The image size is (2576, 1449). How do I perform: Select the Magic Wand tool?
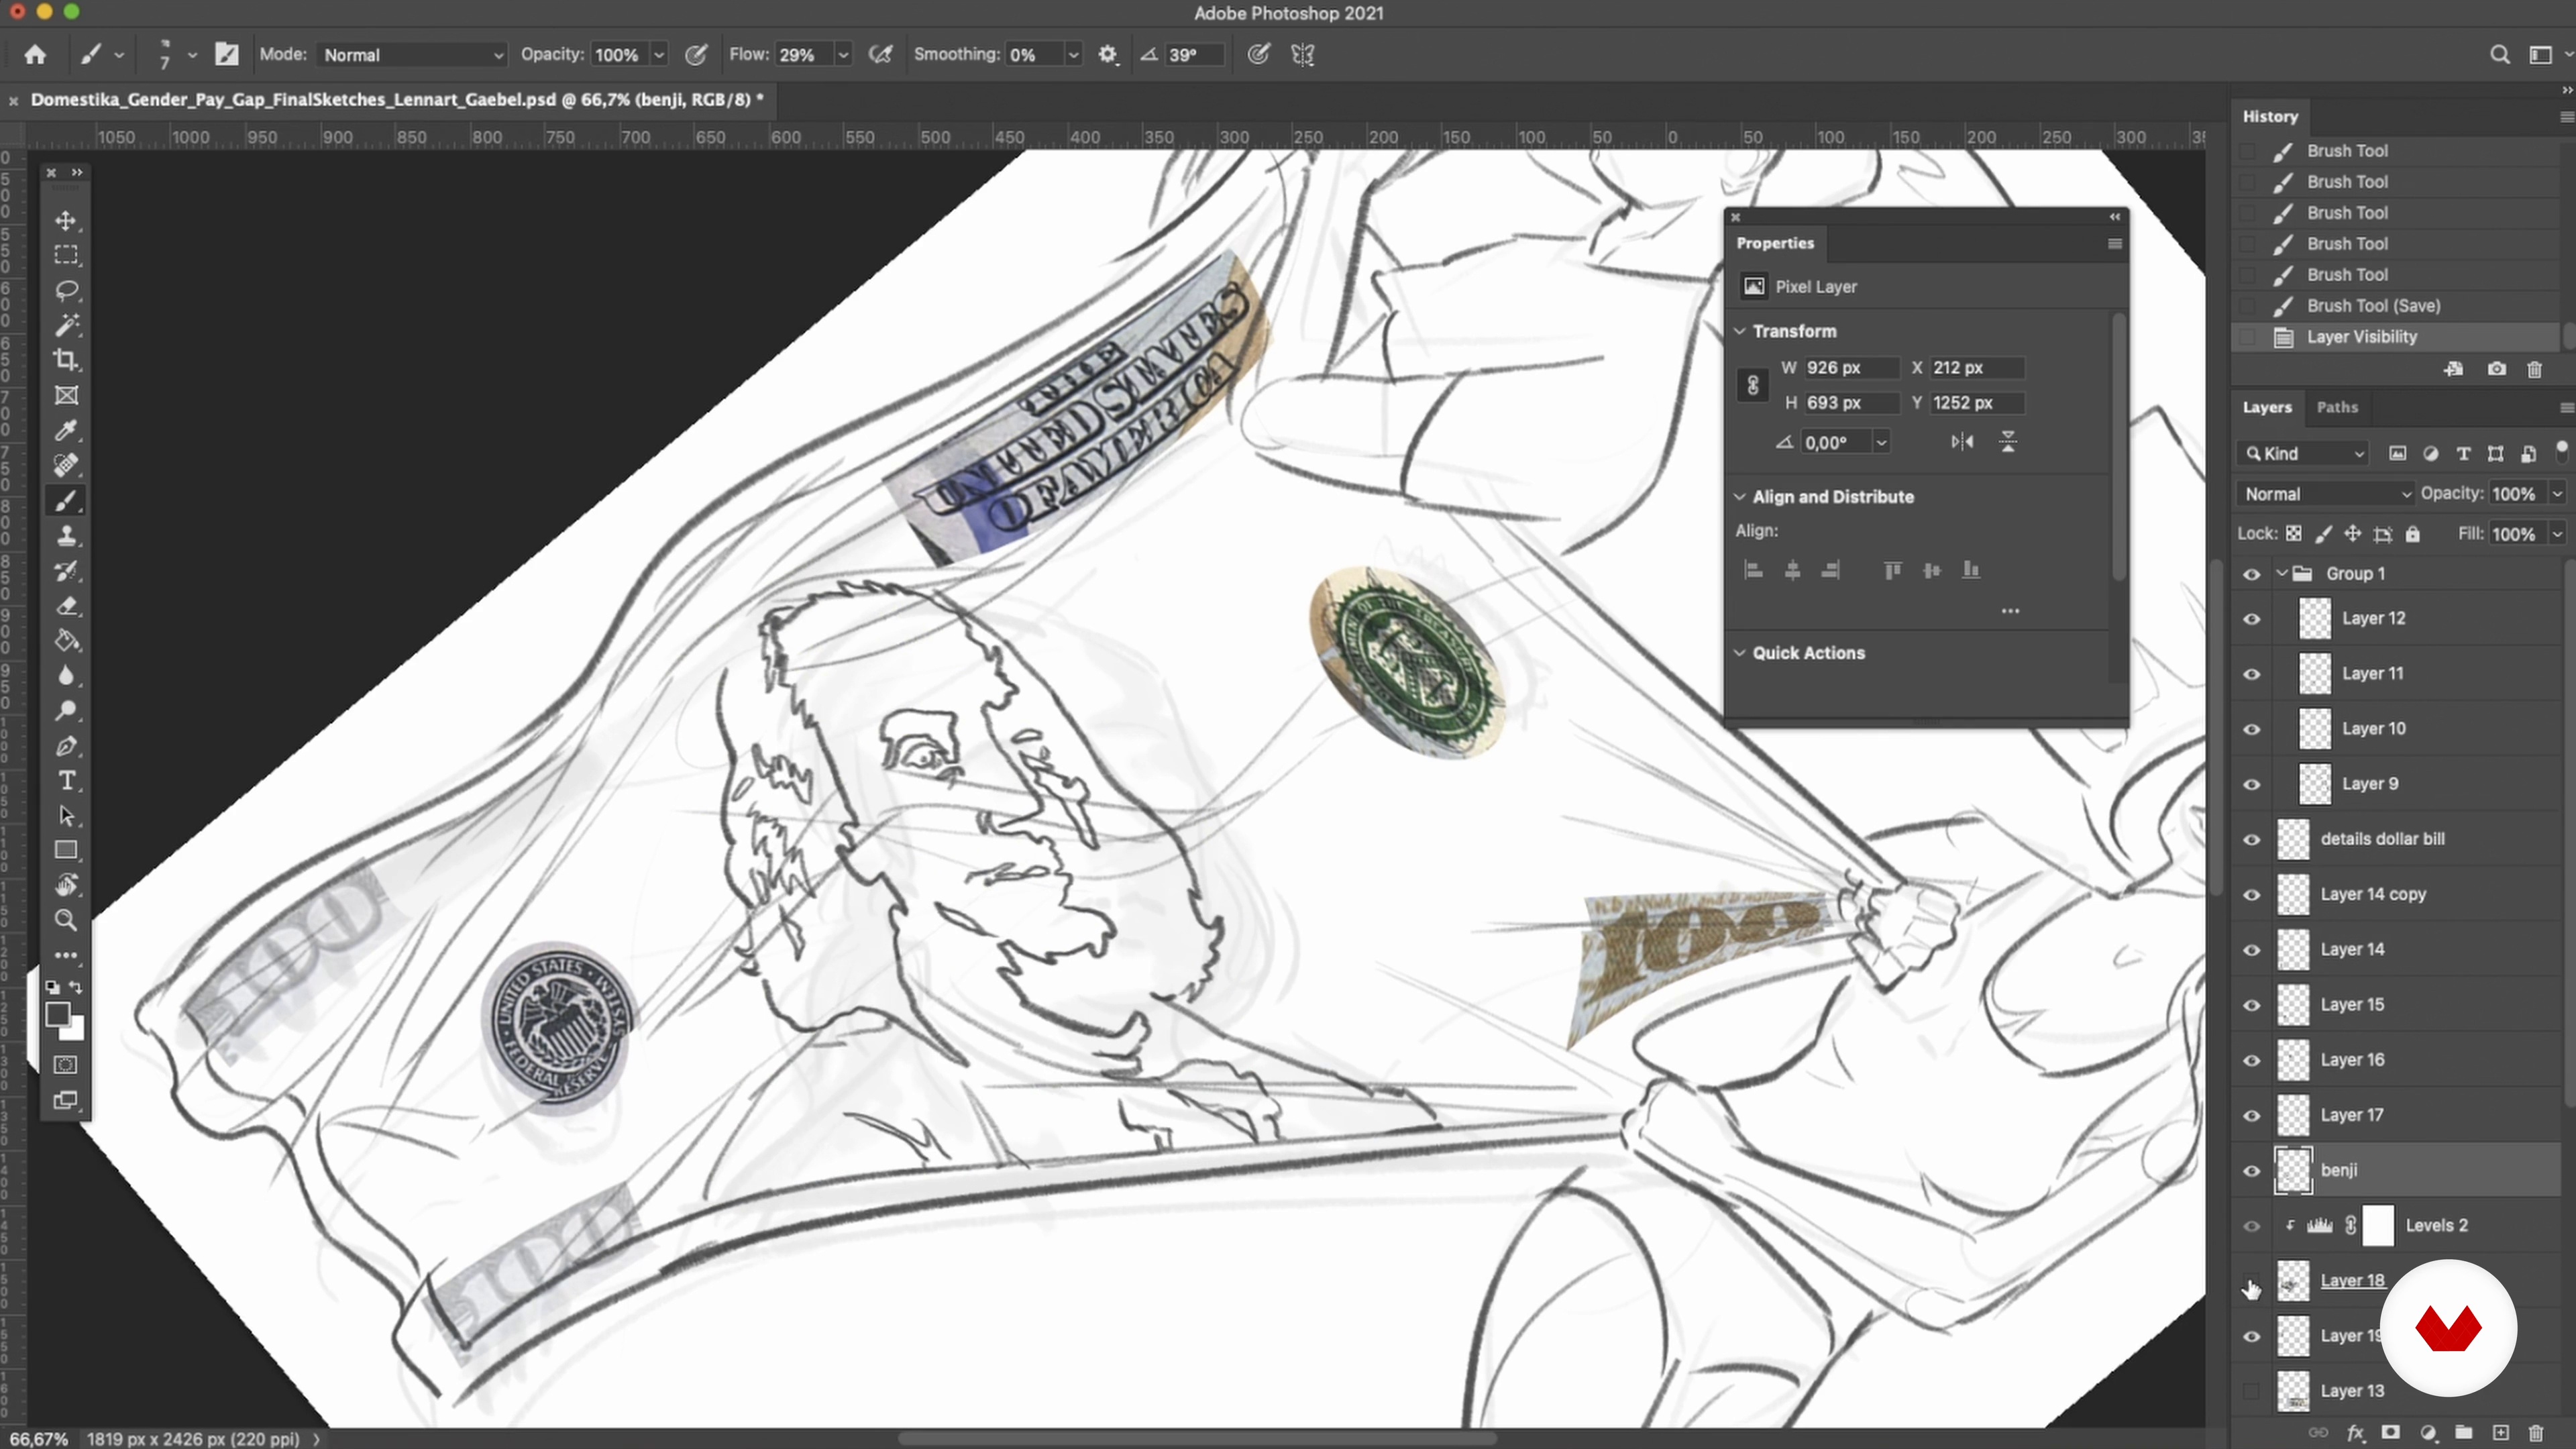66,325
